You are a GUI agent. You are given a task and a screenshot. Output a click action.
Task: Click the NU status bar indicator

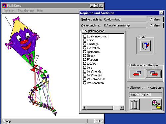pos(97,121)
